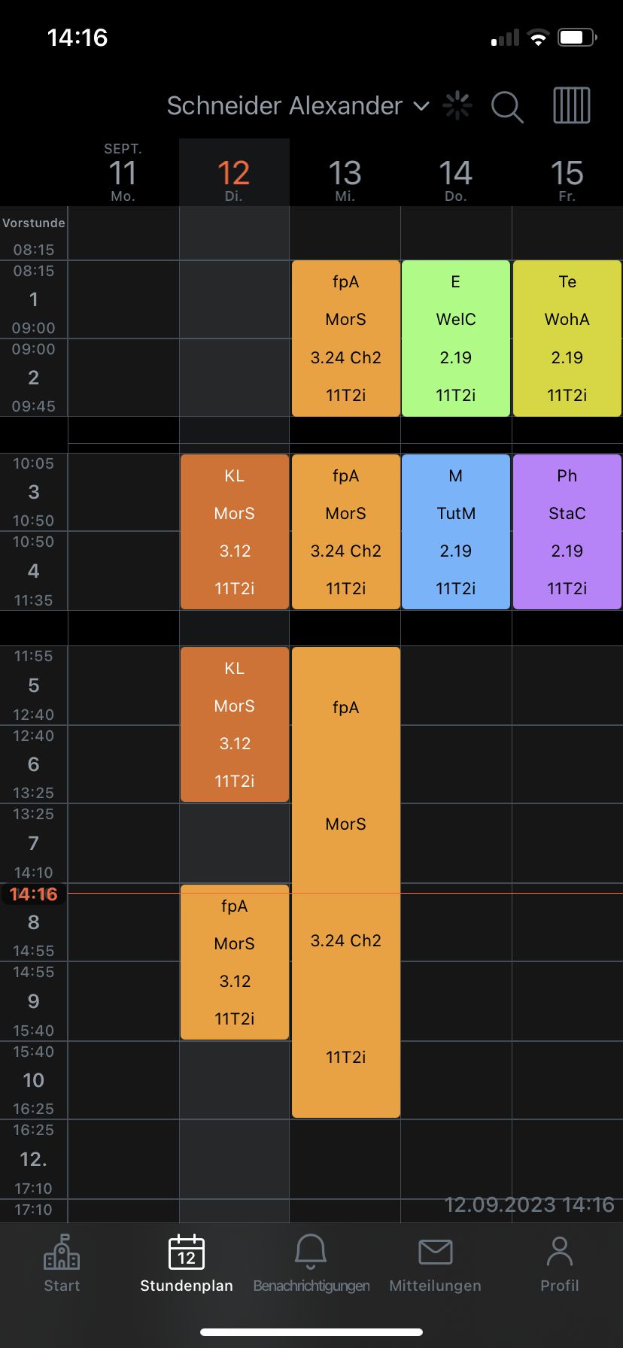Expand the Schneider Alexander dropdown chevron
The width and height of the screenshot is (623, 1348).
click(x=422, y=106)
